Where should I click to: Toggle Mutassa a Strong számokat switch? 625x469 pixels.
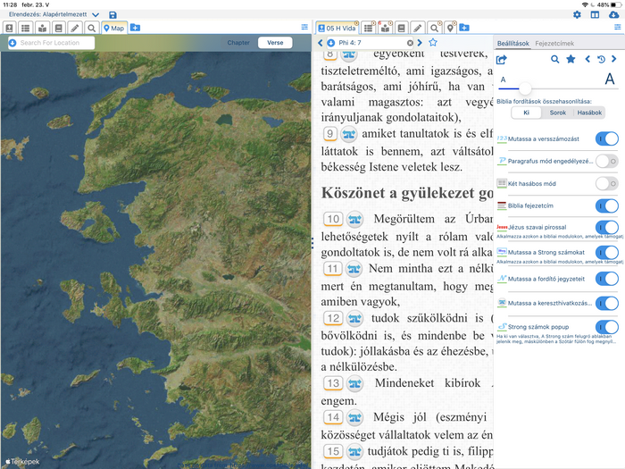click(x=606, y=253)
